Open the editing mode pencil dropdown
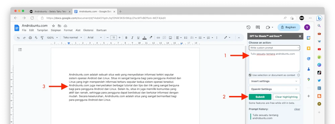Image resolution: width=335 pixels, height=124 pixels. pos(227,38)
